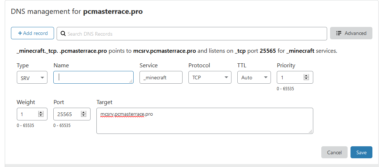Select the Service field containing _minecraft
Viewport: 383px width, 167px height.
coord(161,77)
